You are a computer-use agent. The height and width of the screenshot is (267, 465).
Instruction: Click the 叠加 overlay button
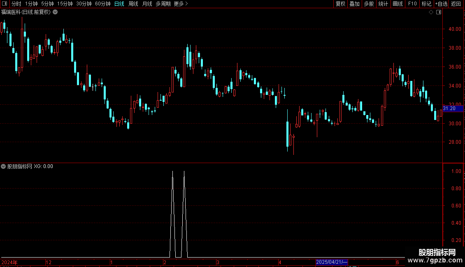pos(354,4)
